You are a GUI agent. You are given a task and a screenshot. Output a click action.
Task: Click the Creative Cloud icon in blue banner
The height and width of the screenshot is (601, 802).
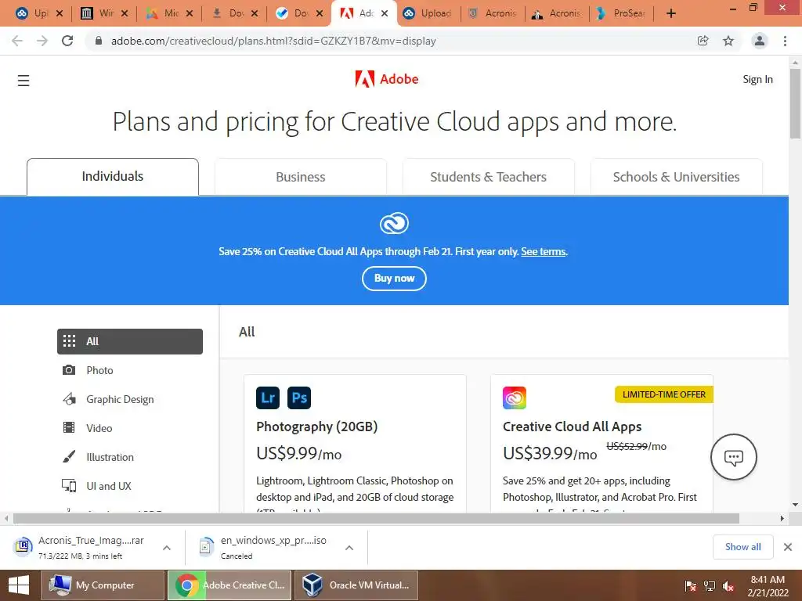pyautogui.click(x=394, y=223)
